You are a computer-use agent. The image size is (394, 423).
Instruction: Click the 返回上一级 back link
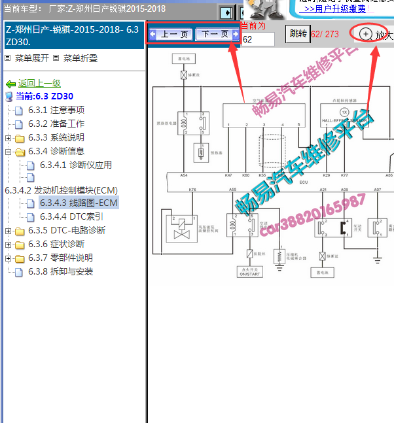39,84
